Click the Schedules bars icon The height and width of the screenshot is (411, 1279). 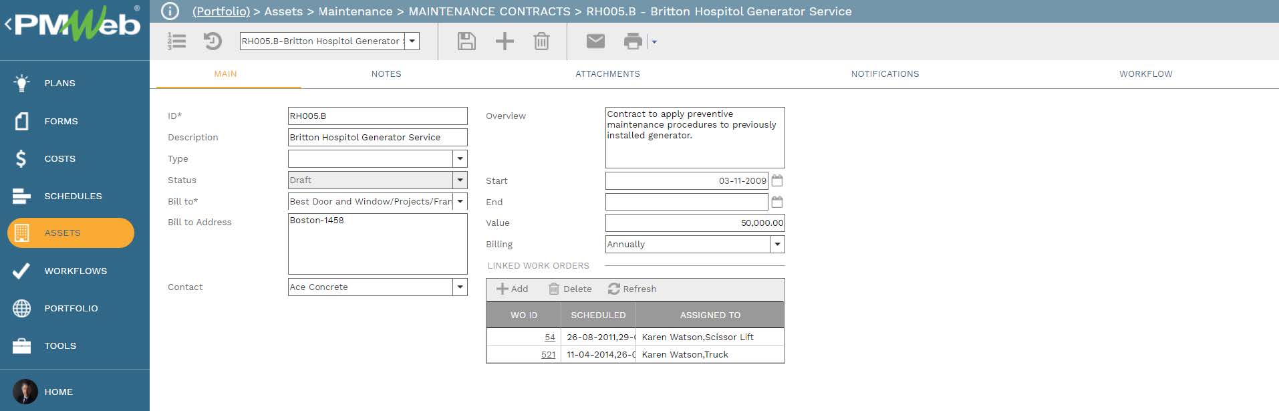[21, 196]
